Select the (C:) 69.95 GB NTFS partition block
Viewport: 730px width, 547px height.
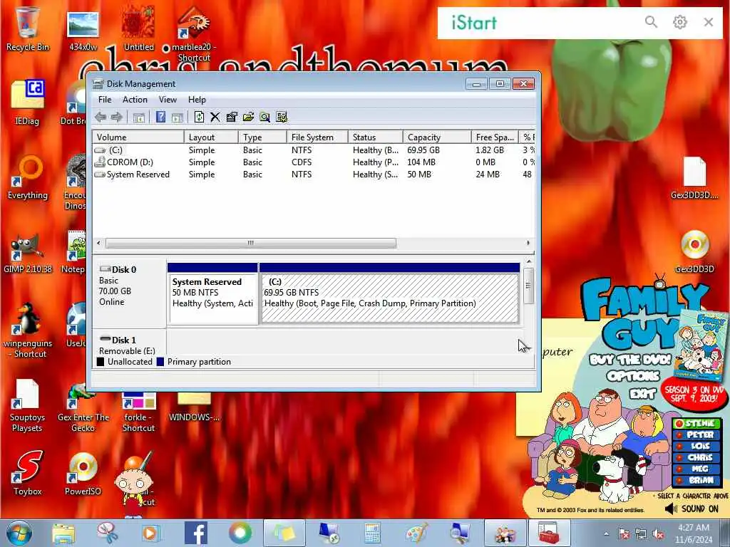click(x=390, y=293)
